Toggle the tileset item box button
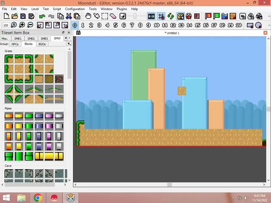 (x=180, y=16)
